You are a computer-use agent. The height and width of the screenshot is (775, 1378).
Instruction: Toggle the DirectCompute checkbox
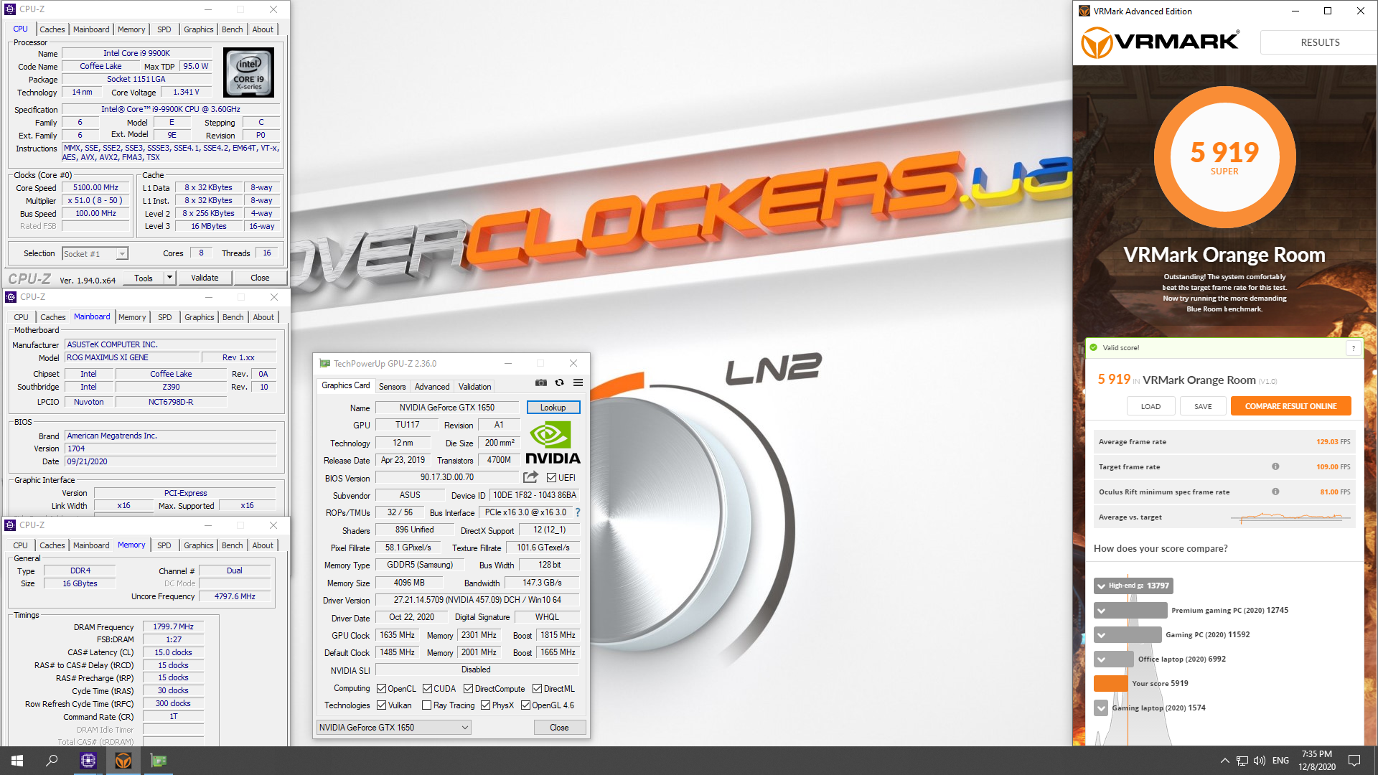(468, 689)
